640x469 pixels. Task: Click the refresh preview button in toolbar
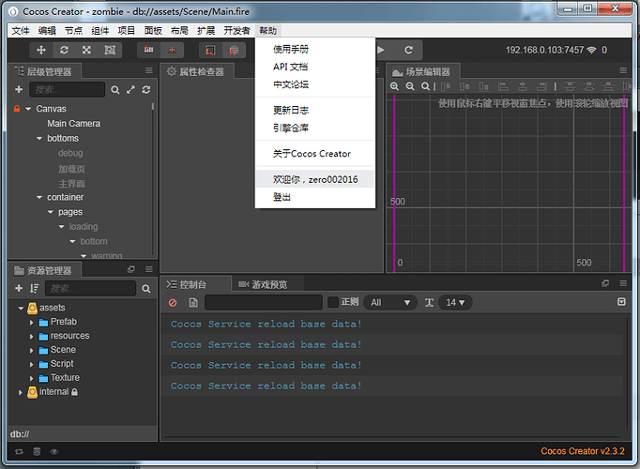pos(408,50)
